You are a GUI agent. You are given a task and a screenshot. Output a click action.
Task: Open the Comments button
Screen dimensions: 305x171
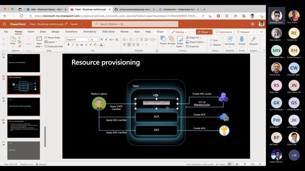click(x=224, y=32)
